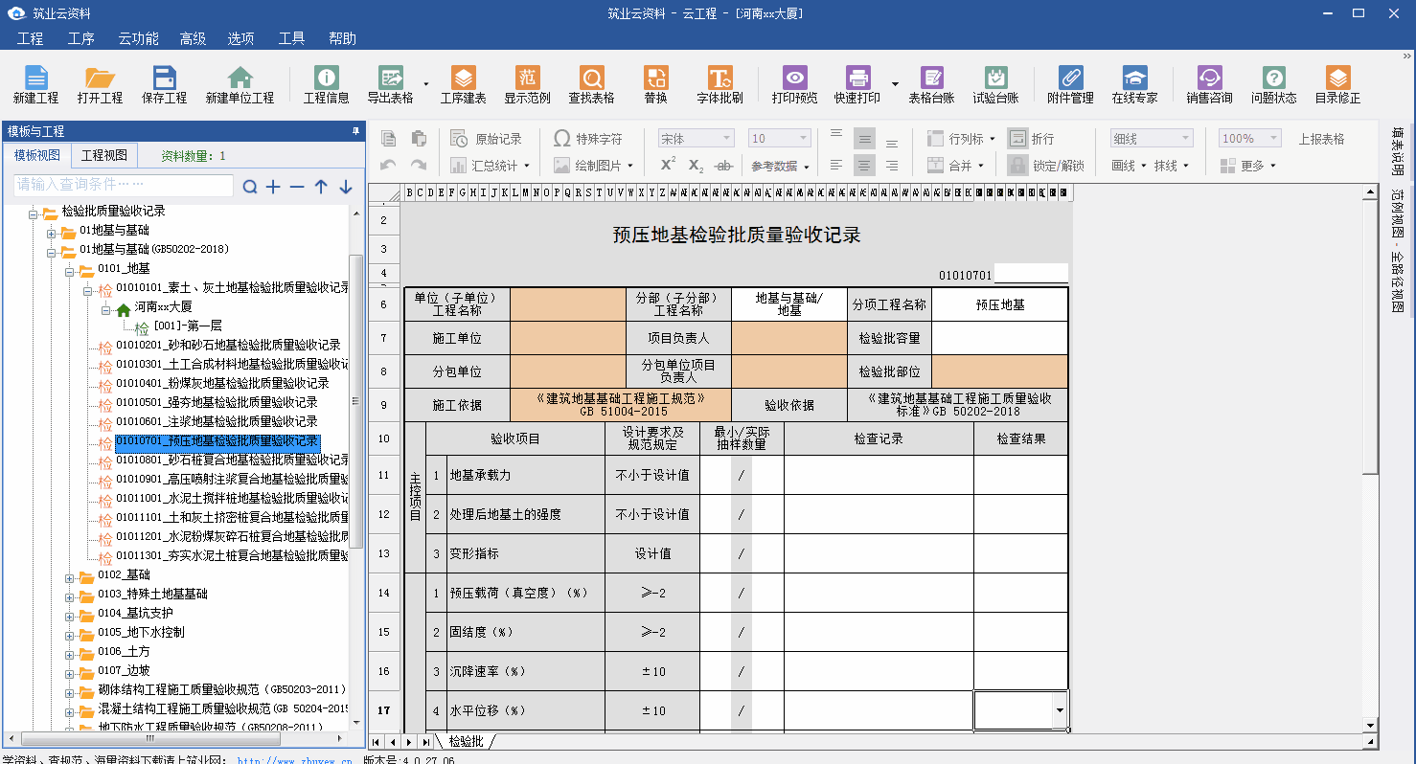This screenshot has height=764, width=1416.
Task: Toggle 锁定/解锁 cell lock
Action: [1045, 166]
